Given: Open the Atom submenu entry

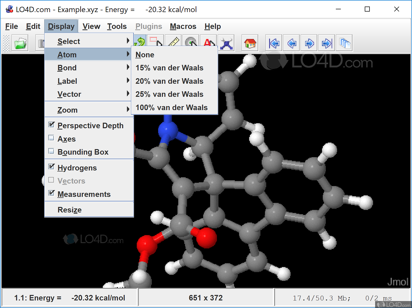Looking at the screenshot, I should point(88,55).
